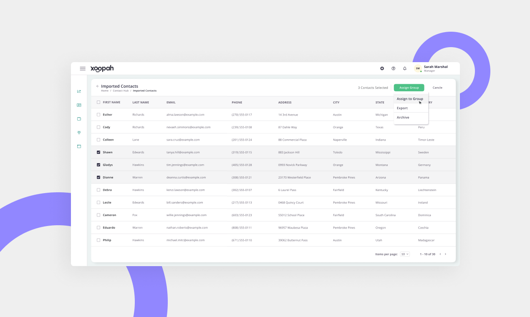The image size is (530, 317).
Task: Open the Items per page dropdown
Action: click(x=404, y=254)
